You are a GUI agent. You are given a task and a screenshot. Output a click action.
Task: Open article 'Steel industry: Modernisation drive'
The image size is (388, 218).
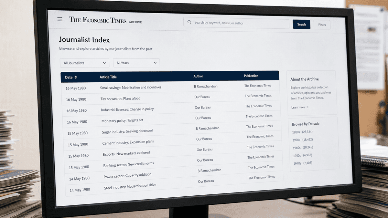click(x=130, y=187)
